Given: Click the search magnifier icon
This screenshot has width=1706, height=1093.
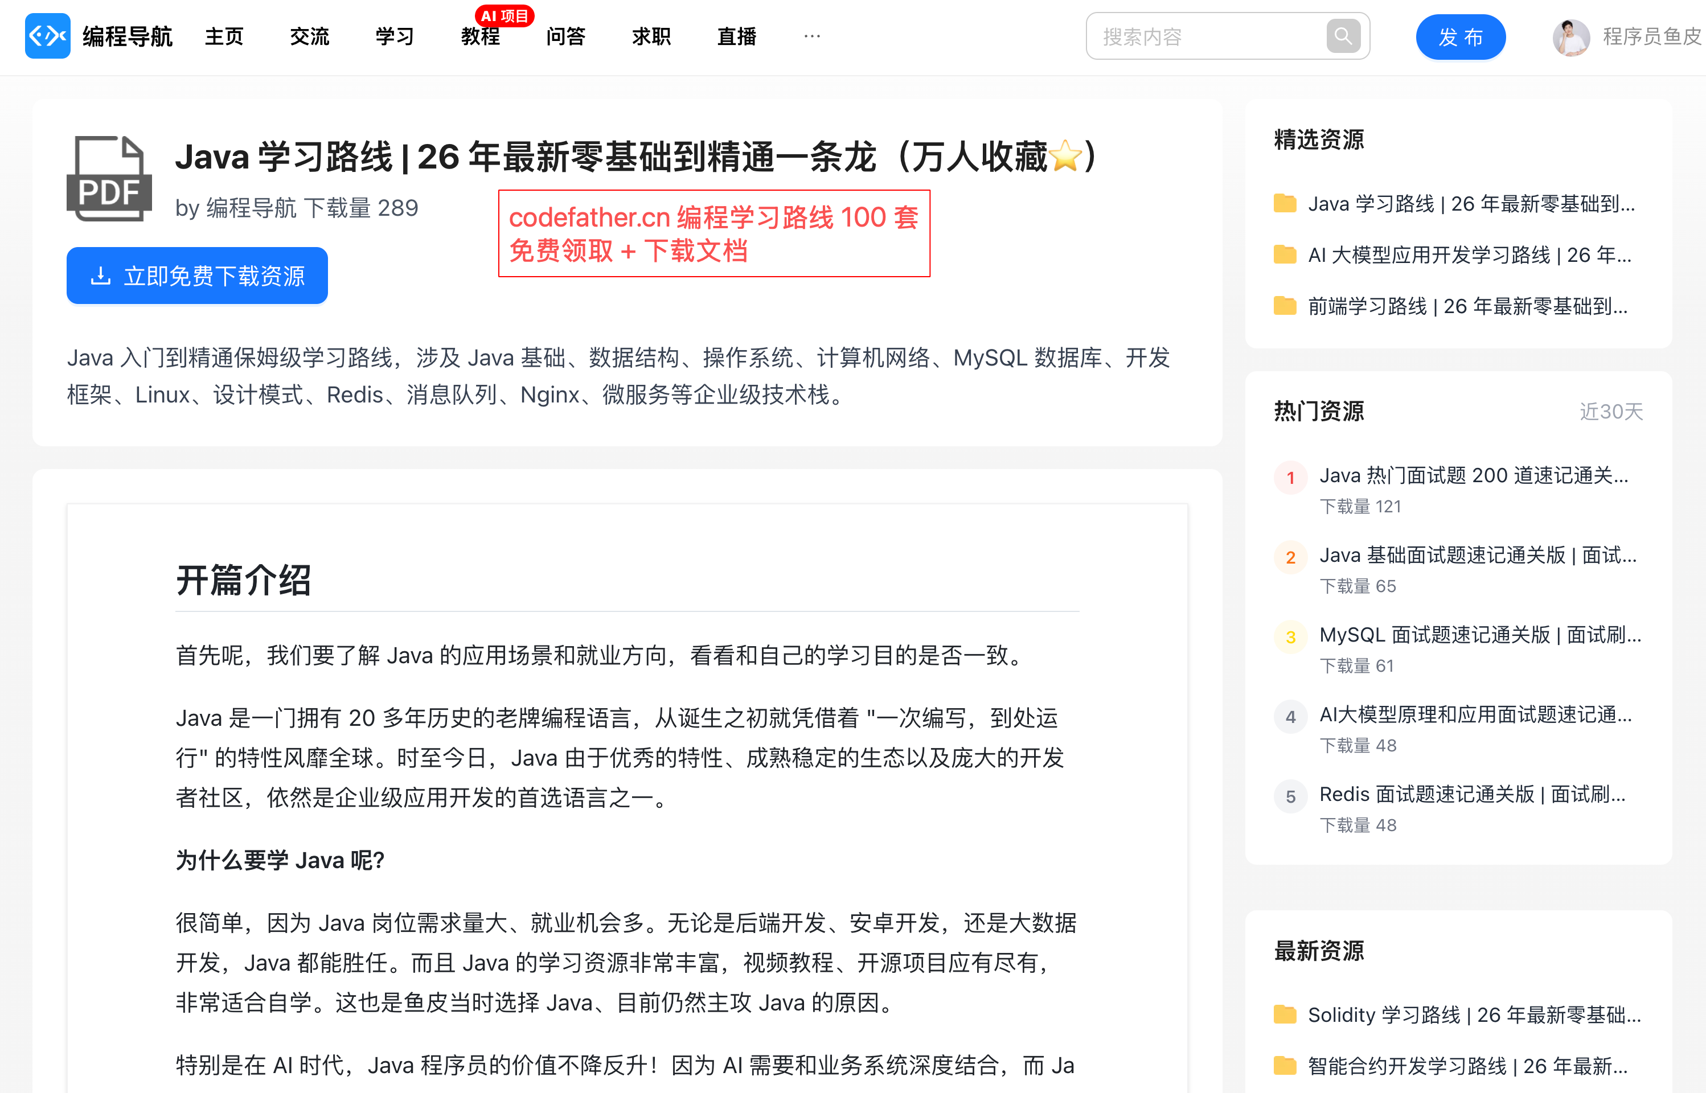Looking at the screenshot, I should point(1343,36).
